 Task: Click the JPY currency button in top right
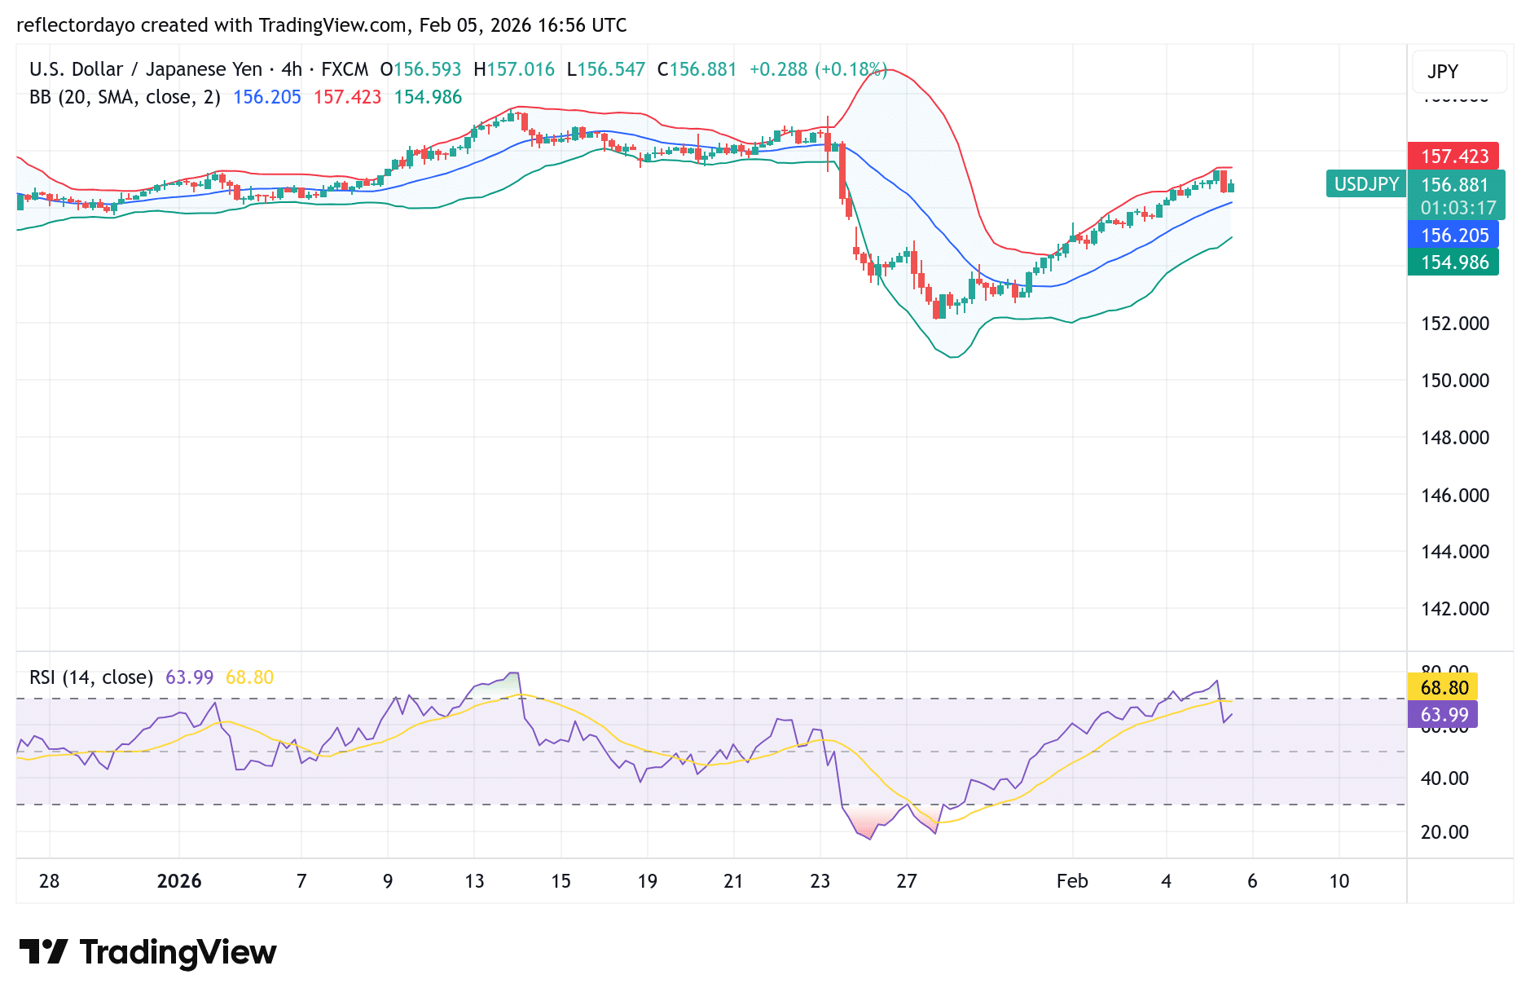coord(1459,72)
